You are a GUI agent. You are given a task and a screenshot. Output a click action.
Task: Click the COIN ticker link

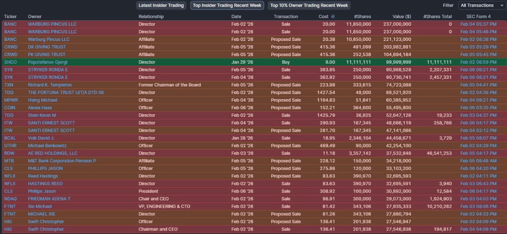click(10, 108)
